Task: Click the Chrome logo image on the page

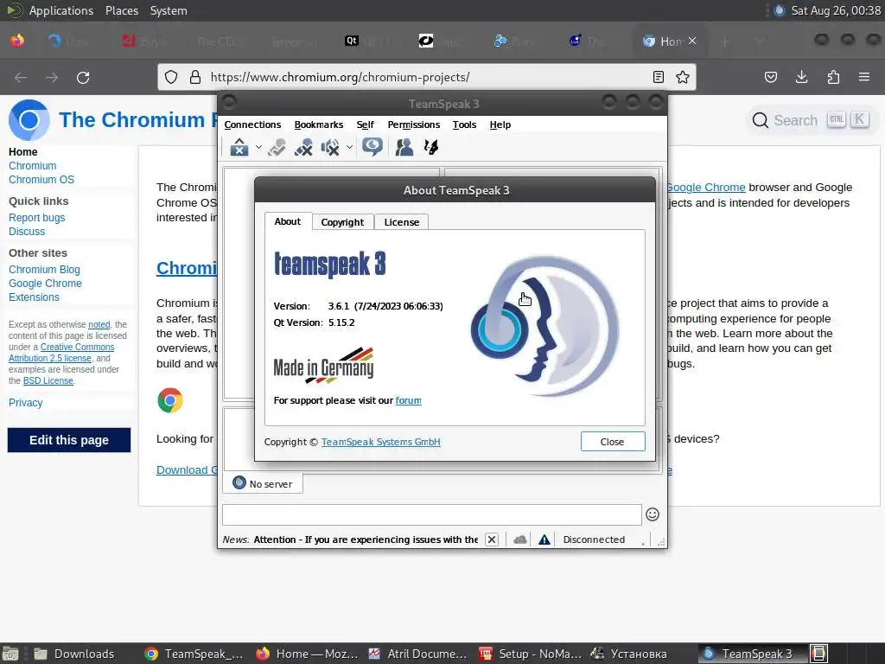Action: 170,401
